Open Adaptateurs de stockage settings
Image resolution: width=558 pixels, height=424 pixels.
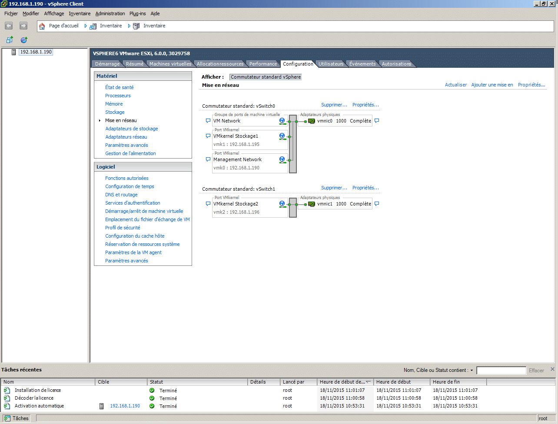[132, 129]
